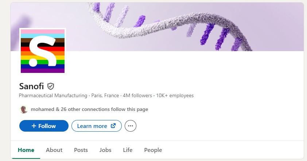Open the People tab
Image resolution: width=307 pixels, height=161 pixels.
(153, 150)
